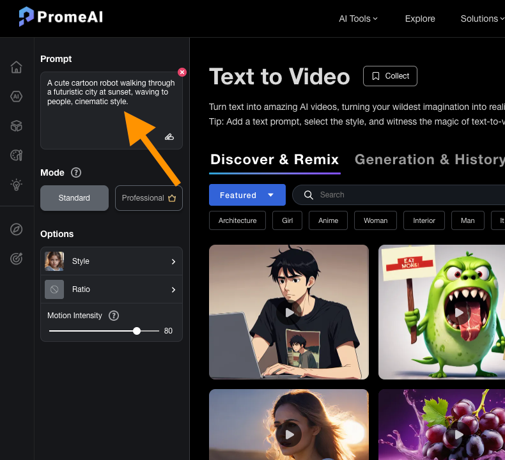
Task: Click the PromeAI logo
Action: pyautogui.click(x=60, y=17)
